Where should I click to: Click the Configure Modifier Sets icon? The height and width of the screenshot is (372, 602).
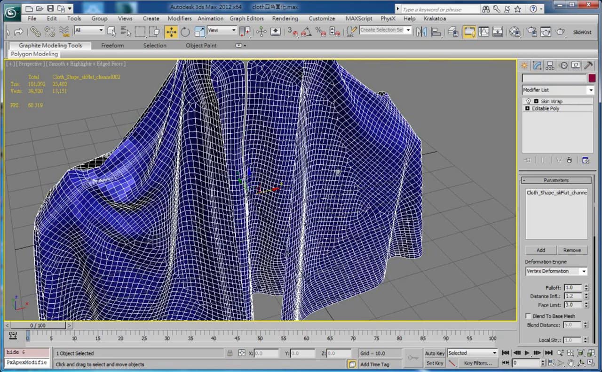586,160
